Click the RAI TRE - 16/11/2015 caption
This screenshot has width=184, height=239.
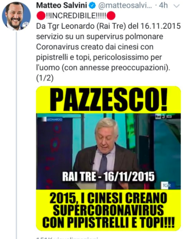pos(108,177)
